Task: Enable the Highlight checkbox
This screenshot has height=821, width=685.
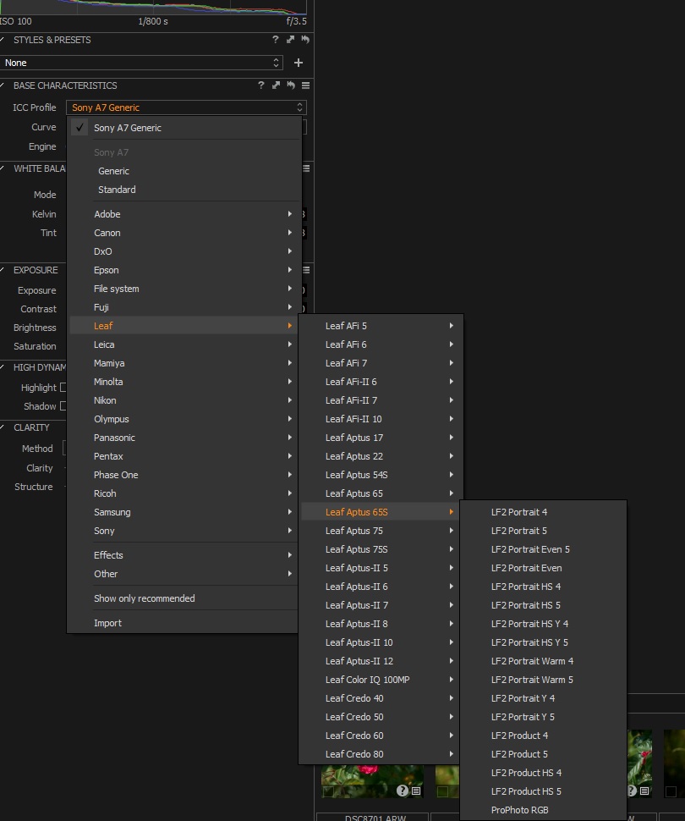Action: pyautogui.click(x=63, y=388)
